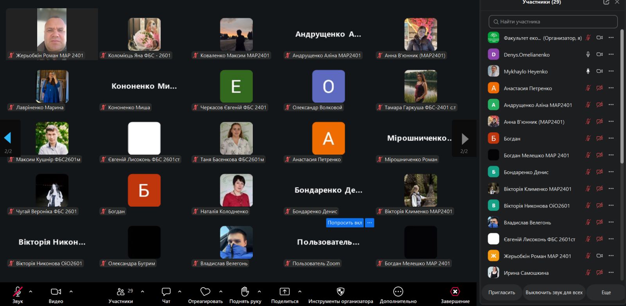This screenshot has width=626, height=306.
Task: Click the Найти участника search field
Action: (x=553, y=22)
